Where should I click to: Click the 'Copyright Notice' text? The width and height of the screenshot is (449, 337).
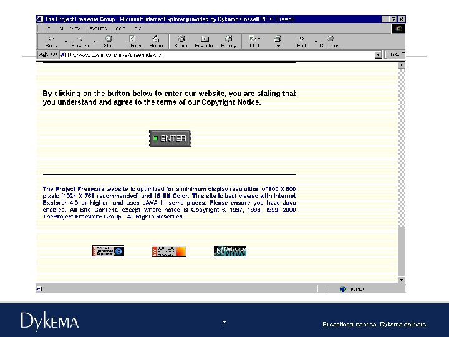click(231, 102)
